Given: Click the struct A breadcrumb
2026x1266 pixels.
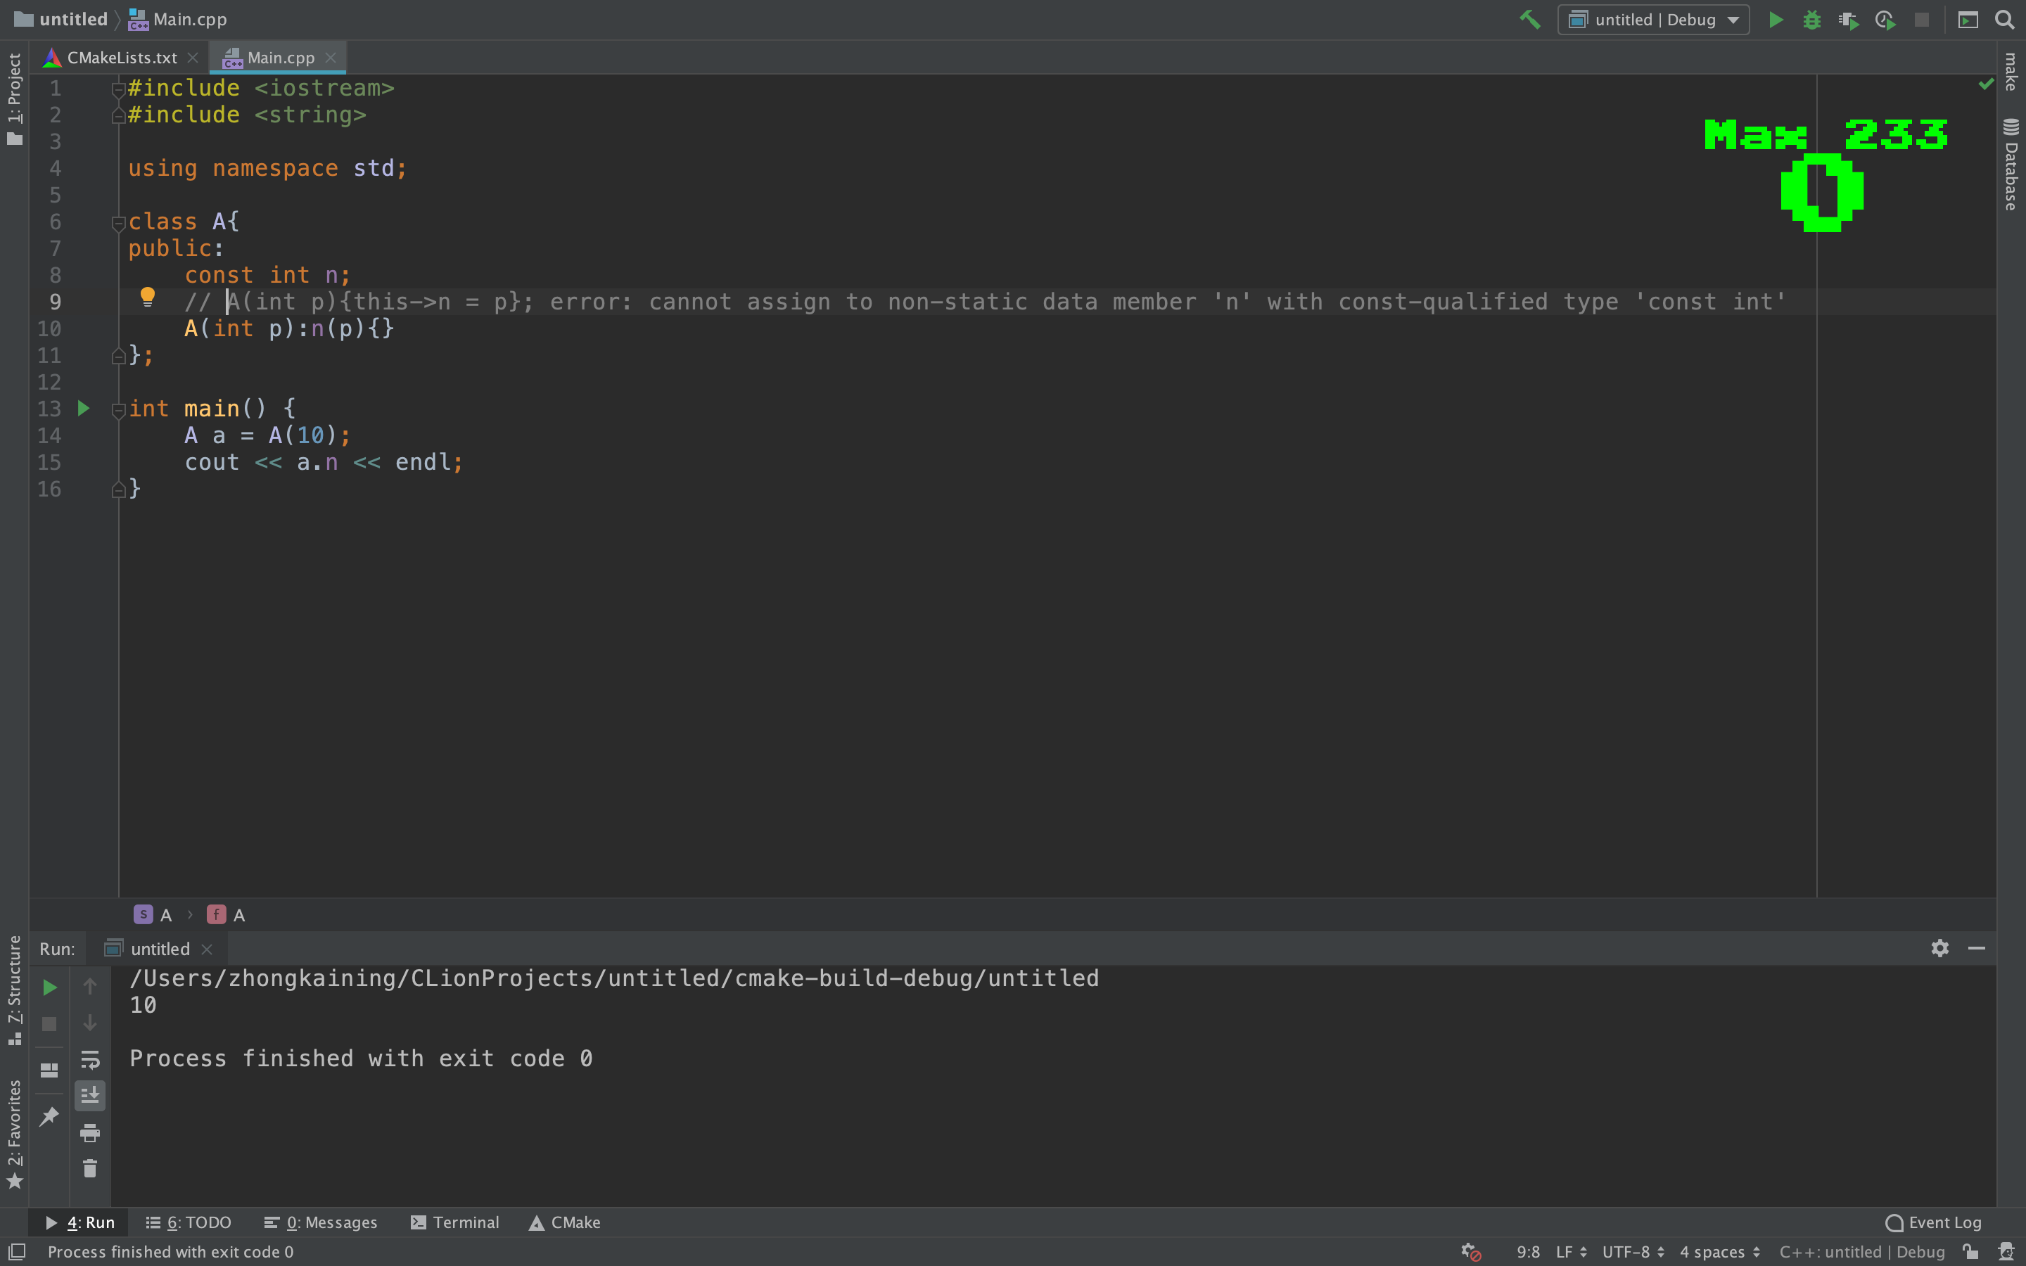Looking at the screenshot, I should pos(153,914).
